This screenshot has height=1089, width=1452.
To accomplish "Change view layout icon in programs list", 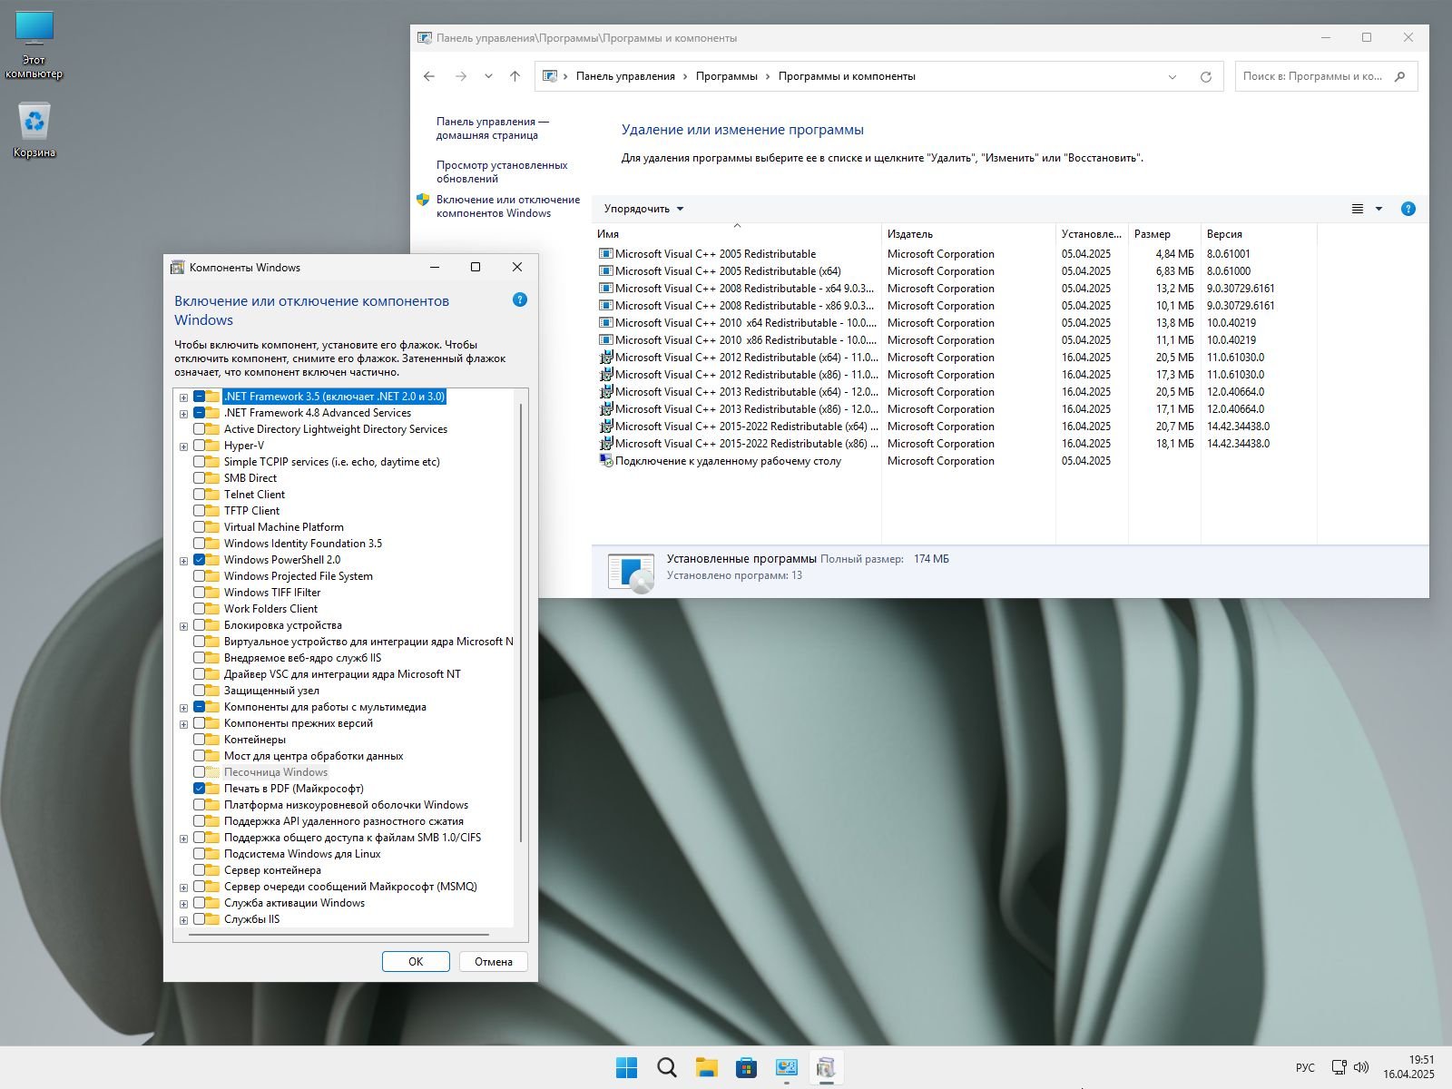I will click(x=1358, y=209).
